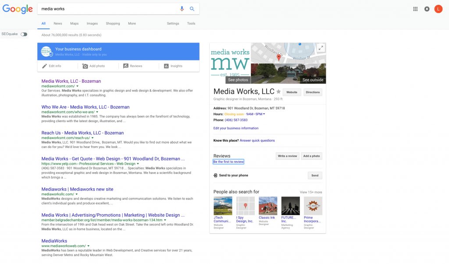Image resolution: width=449 pixels, height=264 pixels.
Task: Open the Who We Are - Media Works result
Action: point(86,107)
